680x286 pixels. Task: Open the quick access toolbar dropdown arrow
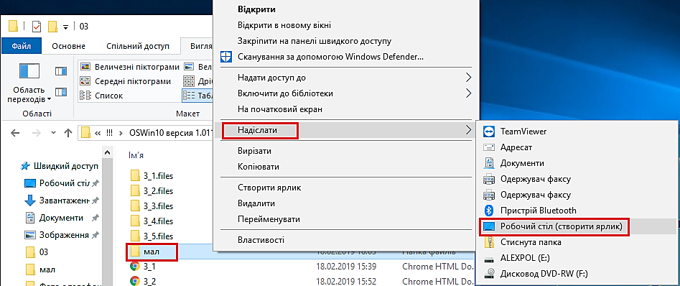pyautogui.click(x=66, y=27)
